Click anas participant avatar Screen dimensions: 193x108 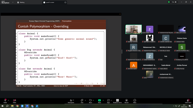coord(150,74)
